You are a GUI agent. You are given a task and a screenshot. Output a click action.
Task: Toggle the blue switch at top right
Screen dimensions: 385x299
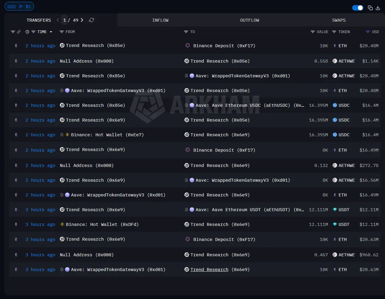(358, 8)
